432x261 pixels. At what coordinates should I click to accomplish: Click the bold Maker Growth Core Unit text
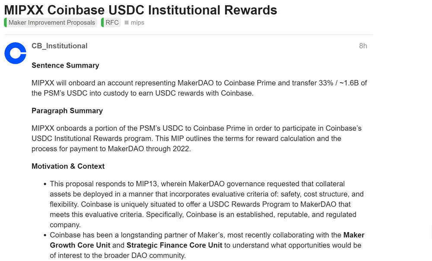pos(207,240)
